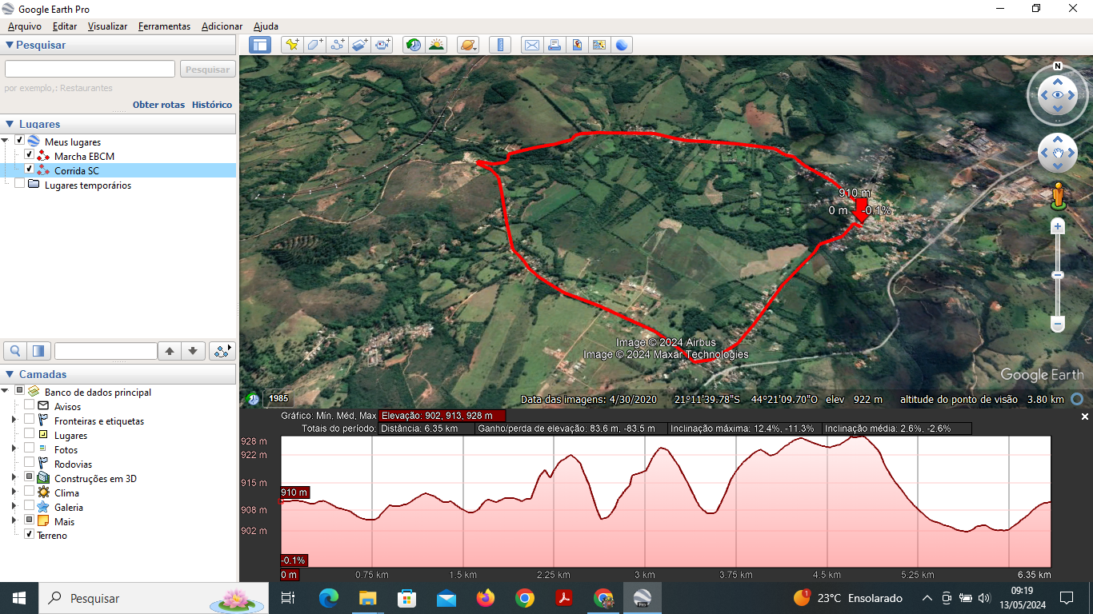Click the look joystick eye control
The height and width of the screenshot is (614, 1093).
click(x=1058, y=95)
